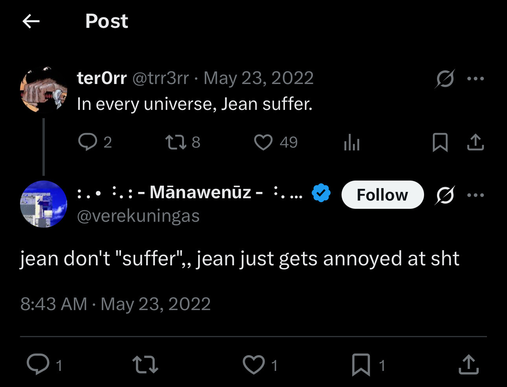The width and height of the screenshot is (507, 387).
Task: Bookmark terOrr's post
Action: point(440,142)
